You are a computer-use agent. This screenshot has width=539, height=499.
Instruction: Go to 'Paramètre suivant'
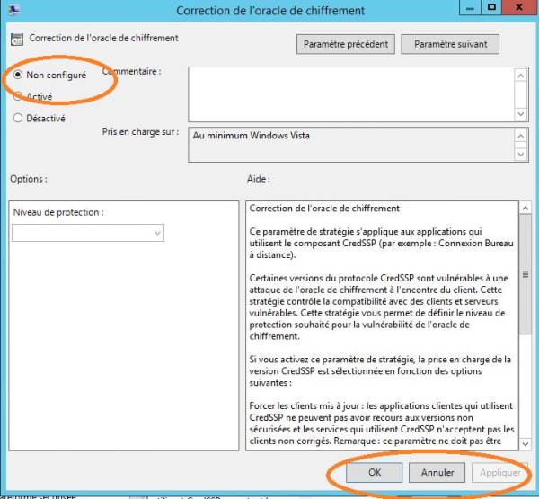[x=450, y=44]
